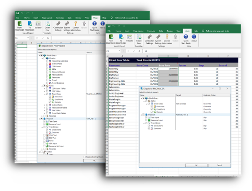Check SOW Text box in Import dialog
The height and width of the screenshot is (191, 252).
pos(45,135)
